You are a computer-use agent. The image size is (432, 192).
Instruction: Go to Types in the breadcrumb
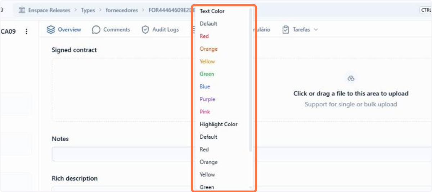(x=88, y=10)
